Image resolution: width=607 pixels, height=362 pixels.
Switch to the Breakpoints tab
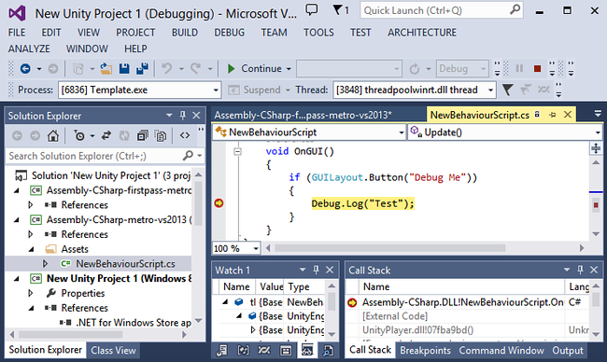(425, 351)
